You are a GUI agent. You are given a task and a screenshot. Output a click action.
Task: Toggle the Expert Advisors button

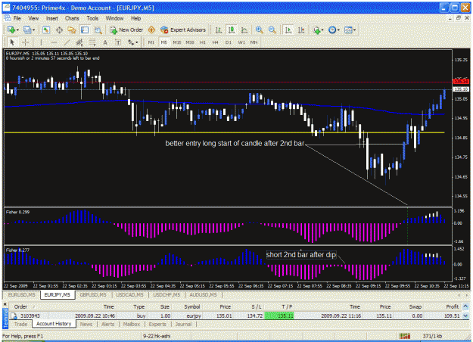(x=183, y=30)
